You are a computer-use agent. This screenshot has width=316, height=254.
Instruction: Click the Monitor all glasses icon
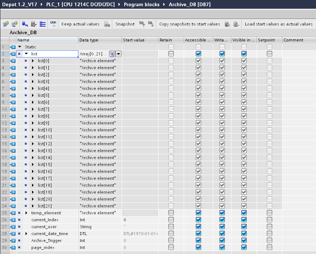click(x=53, y=24)
